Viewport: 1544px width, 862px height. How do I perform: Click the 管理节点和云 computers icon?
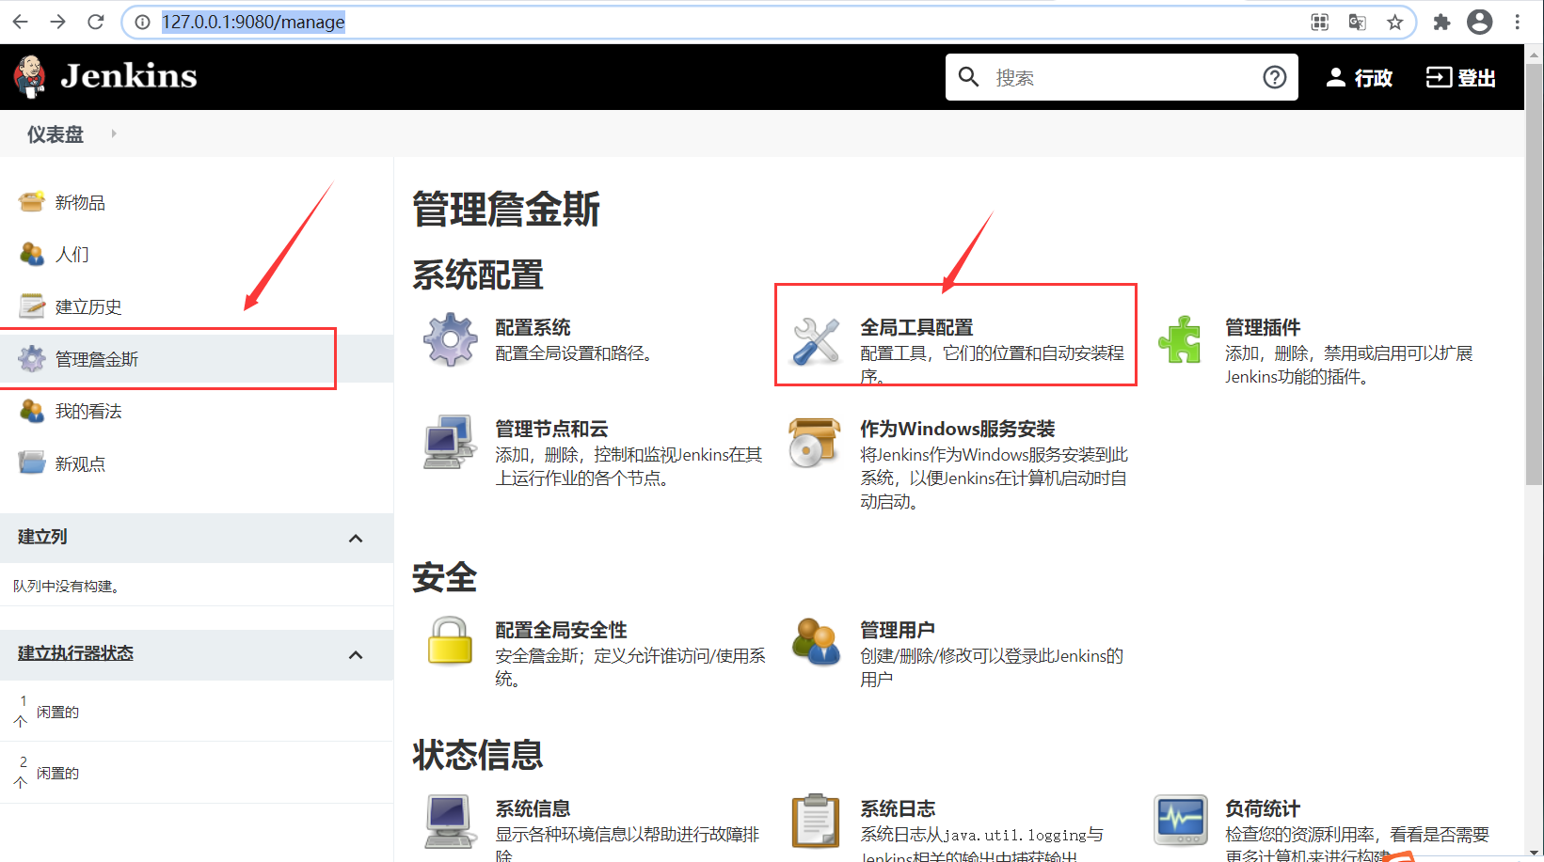[449, 441]
